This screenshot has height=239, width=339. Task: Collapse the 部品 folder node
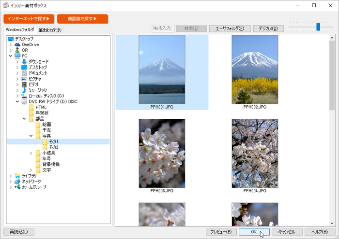24,119
